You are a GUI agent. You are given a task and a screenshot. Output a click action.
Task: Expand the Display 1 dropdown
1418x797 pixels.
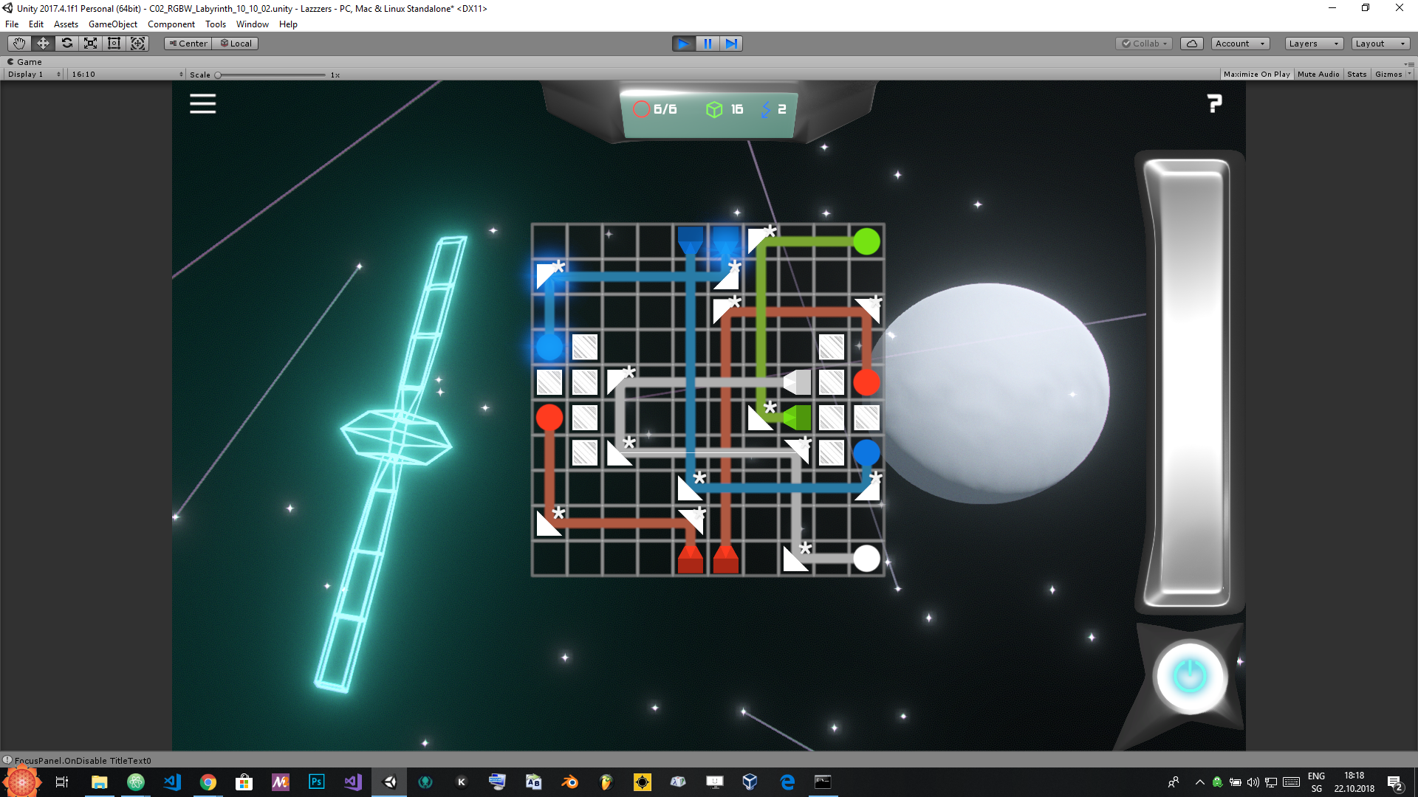(x=34, y=74)
